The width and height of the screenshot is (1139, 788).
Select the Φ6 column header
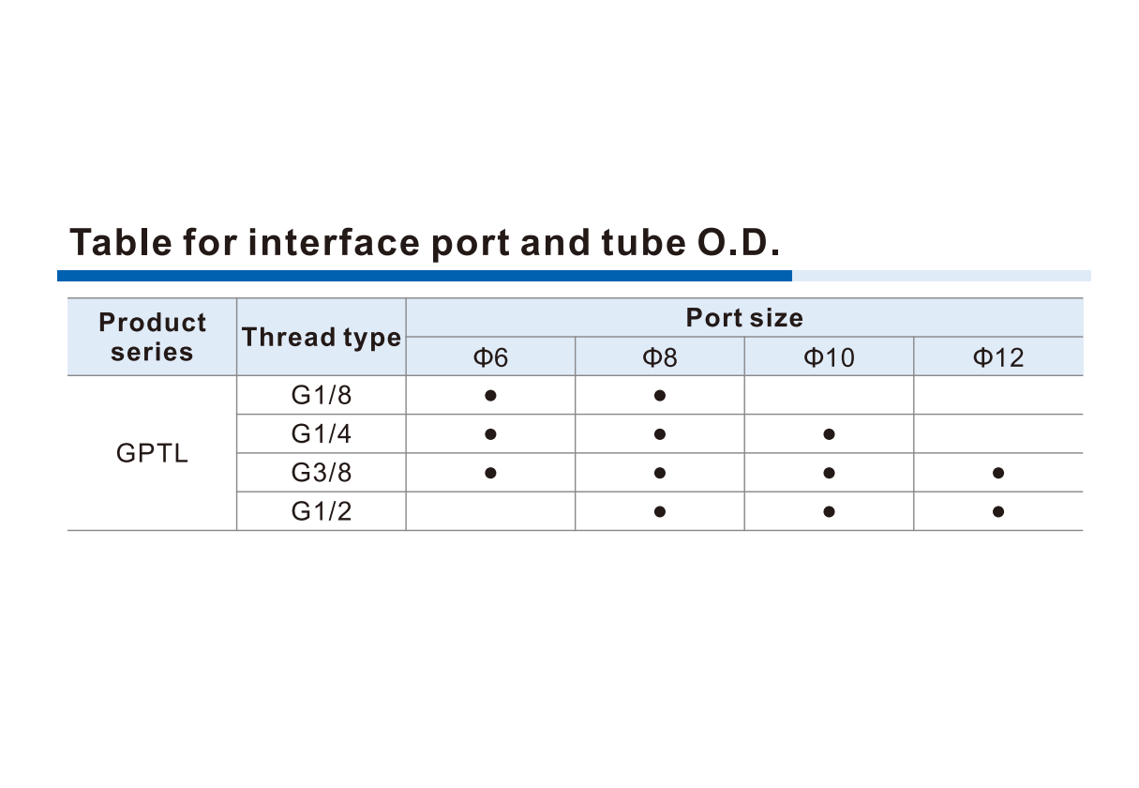tap(490, 357)
